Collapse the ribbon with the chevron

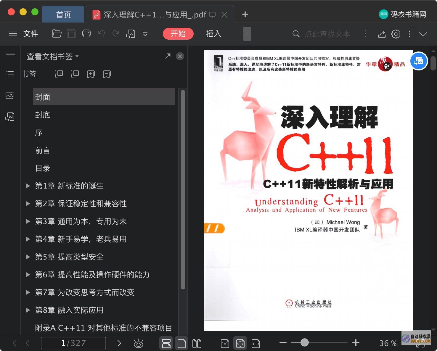point(423,34)
